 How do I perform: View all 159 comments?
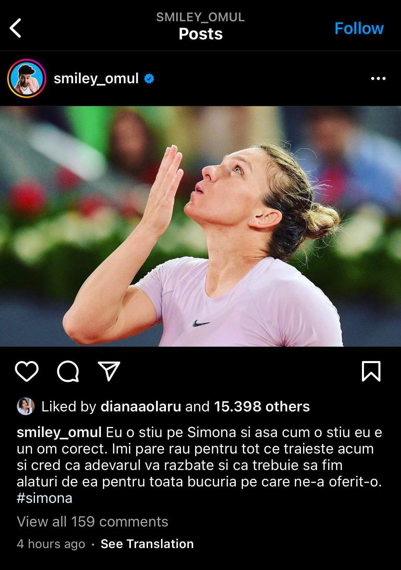[x=93, y=521]
